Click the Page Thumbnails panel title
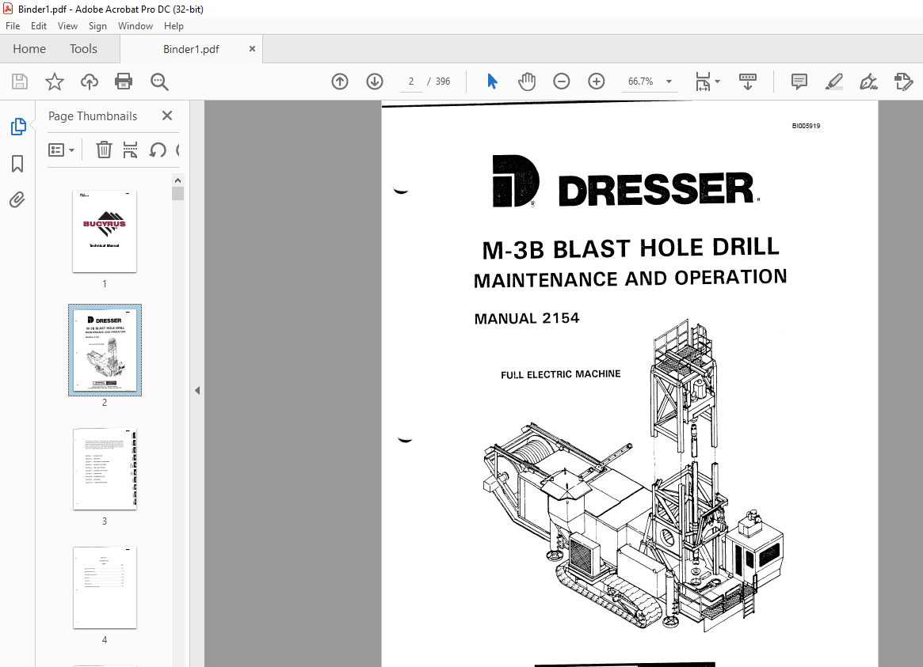 click(x=93, y=116)
